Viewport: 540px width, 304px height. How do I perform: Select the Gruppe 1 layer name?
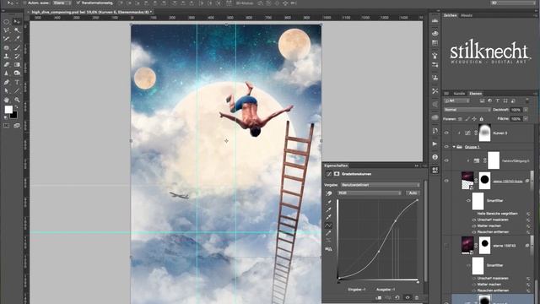(x=472, y=147)
